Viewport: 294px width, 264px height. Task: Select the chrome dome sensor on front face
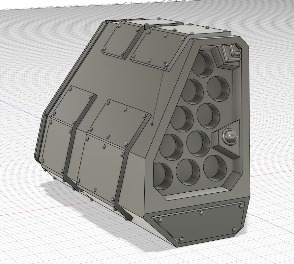click(x=229, y=136)
